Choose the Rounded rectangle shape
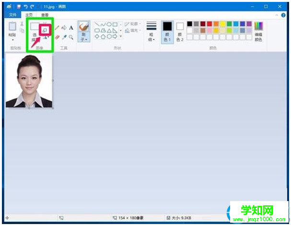 tap(97, 30)
